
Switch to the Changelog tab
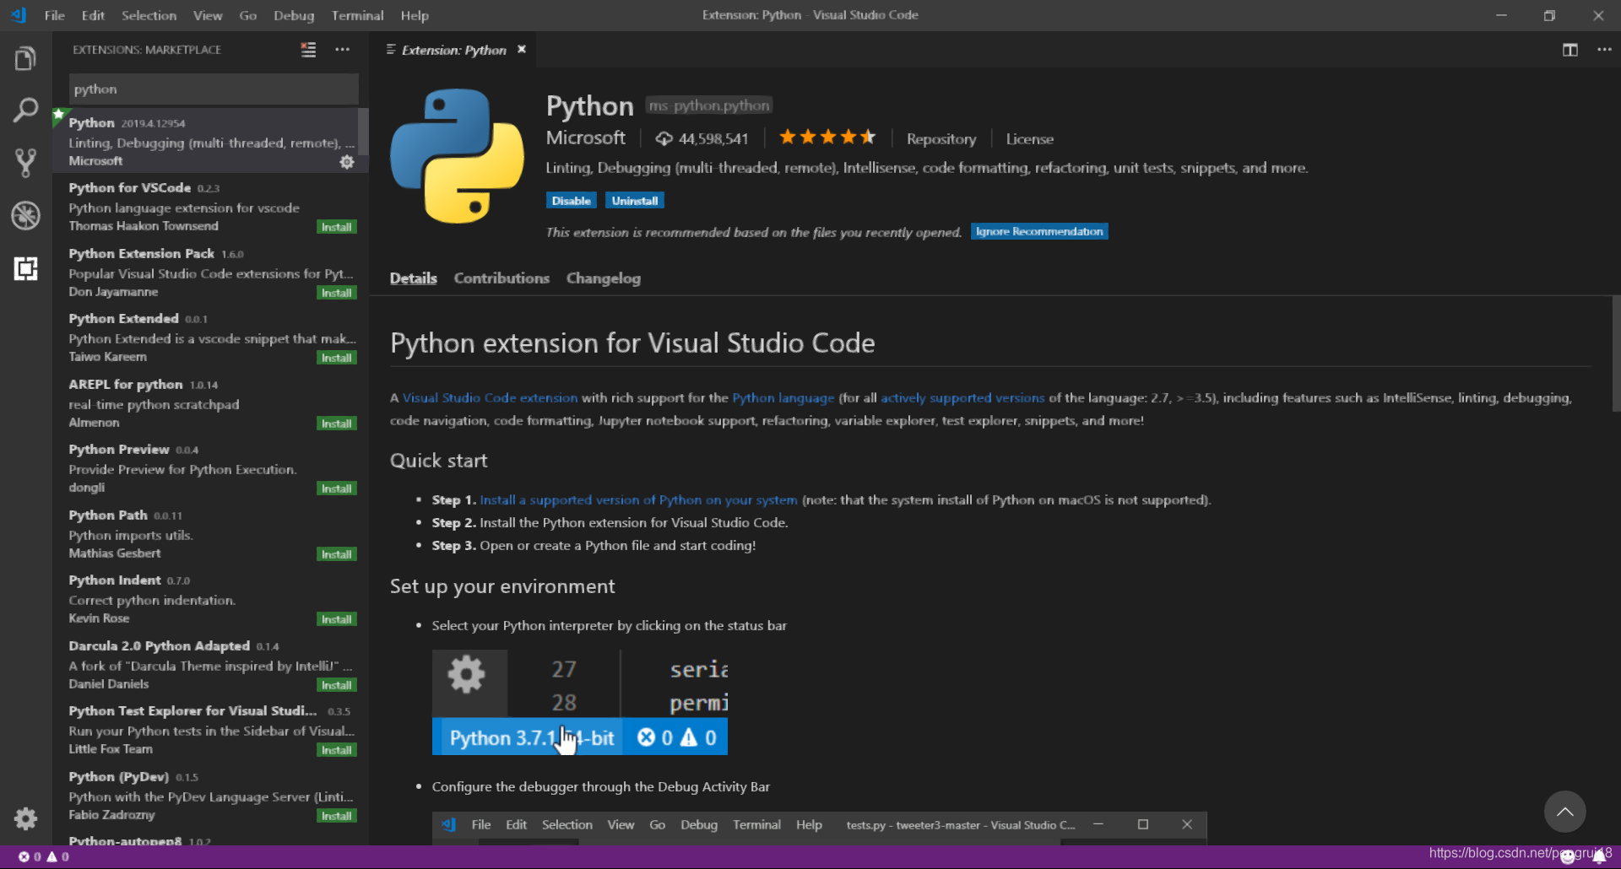coord(603,278)
